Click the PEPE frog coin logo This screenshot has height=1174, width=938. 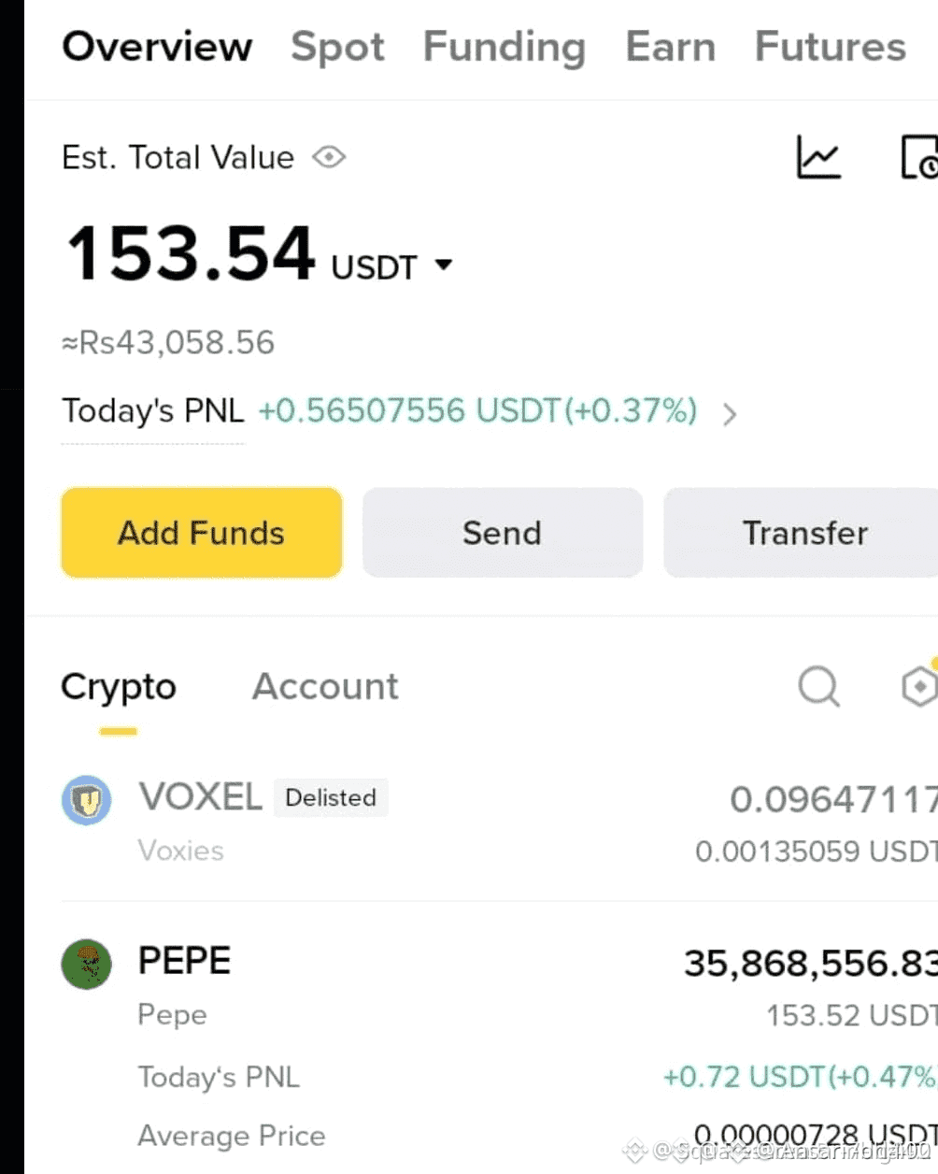coord(87,965)
